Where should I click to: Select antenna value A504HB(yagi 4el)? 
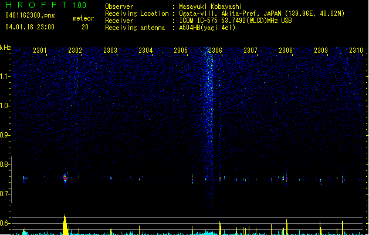coord(207,28)
